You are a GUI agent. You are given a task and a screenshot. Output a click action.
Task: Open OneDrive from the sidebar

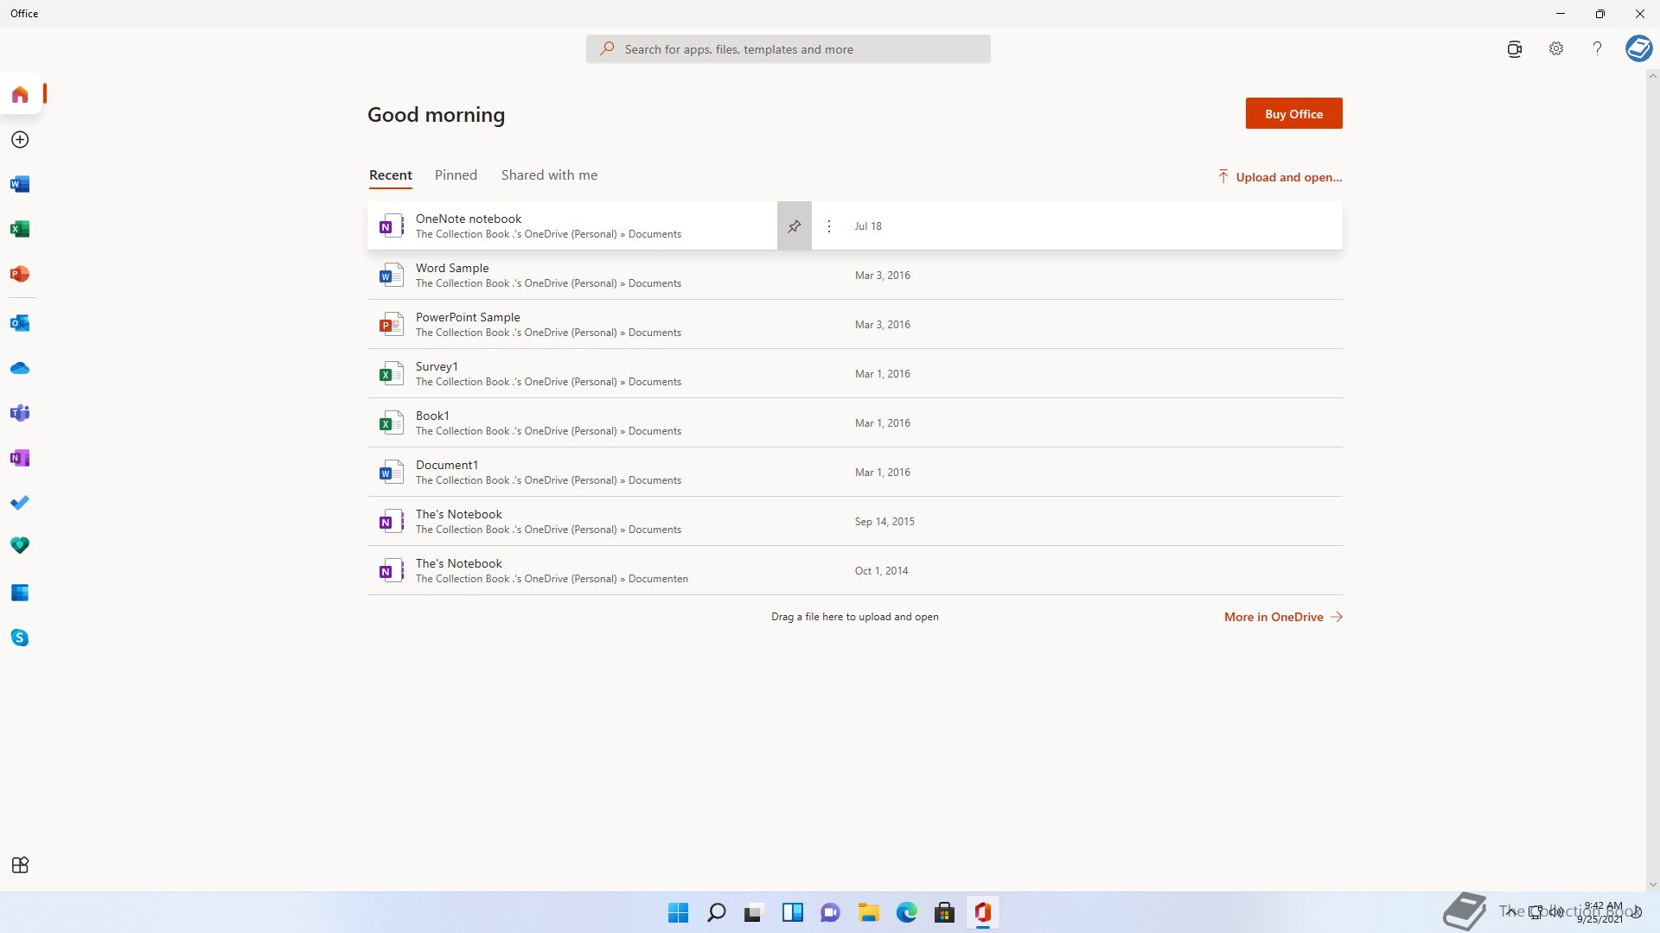point(20,368)
